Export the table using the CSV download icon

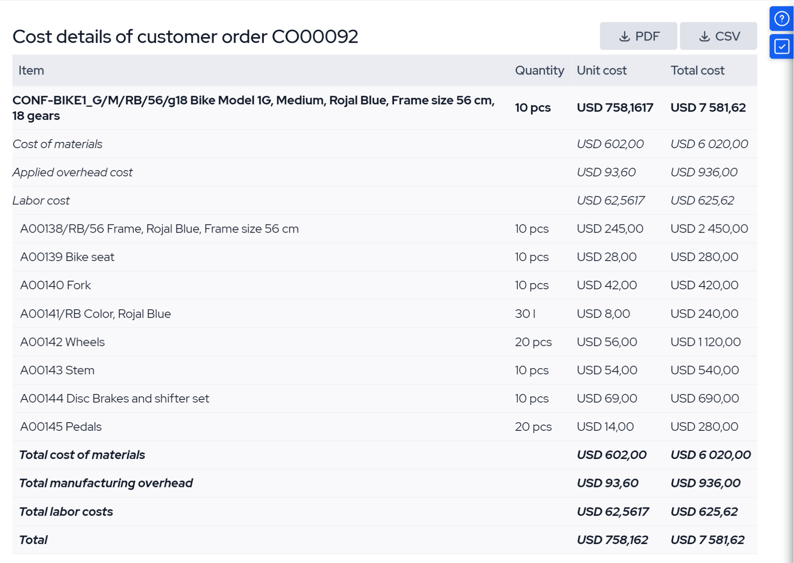tap(718, 36)
